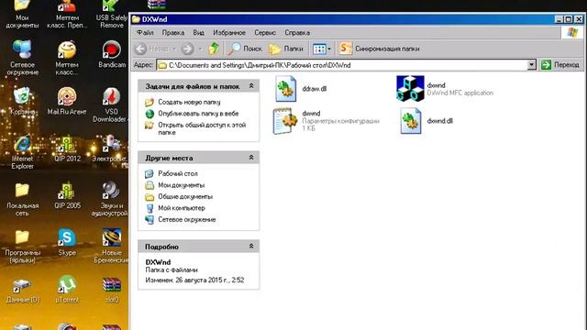
Task: Go up one folder level
Action: [214, 49]
